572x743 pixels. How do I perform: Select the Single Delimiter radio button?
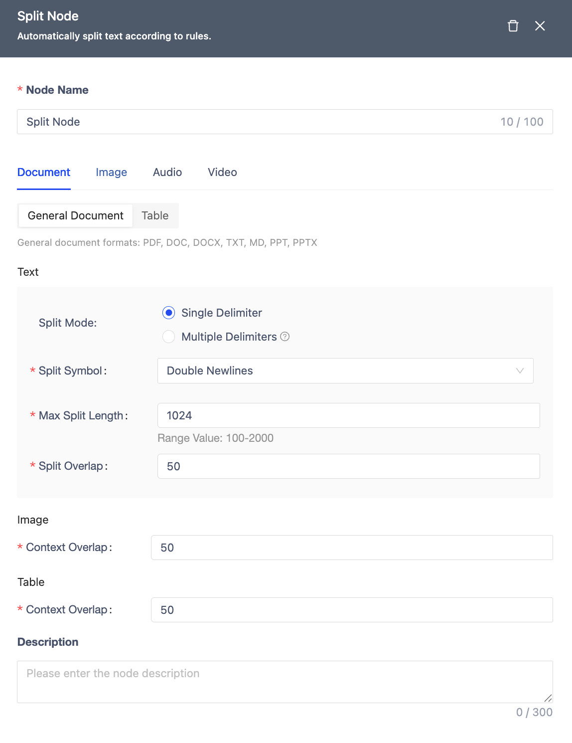tap(169, 313)
